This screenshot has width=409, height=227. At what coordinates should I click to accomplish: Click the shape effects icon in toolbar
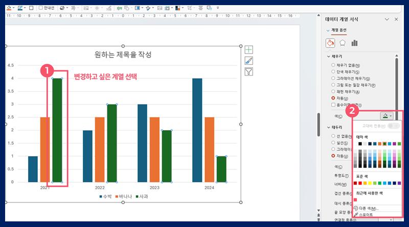pyautogui.click(x=62, y=8)
